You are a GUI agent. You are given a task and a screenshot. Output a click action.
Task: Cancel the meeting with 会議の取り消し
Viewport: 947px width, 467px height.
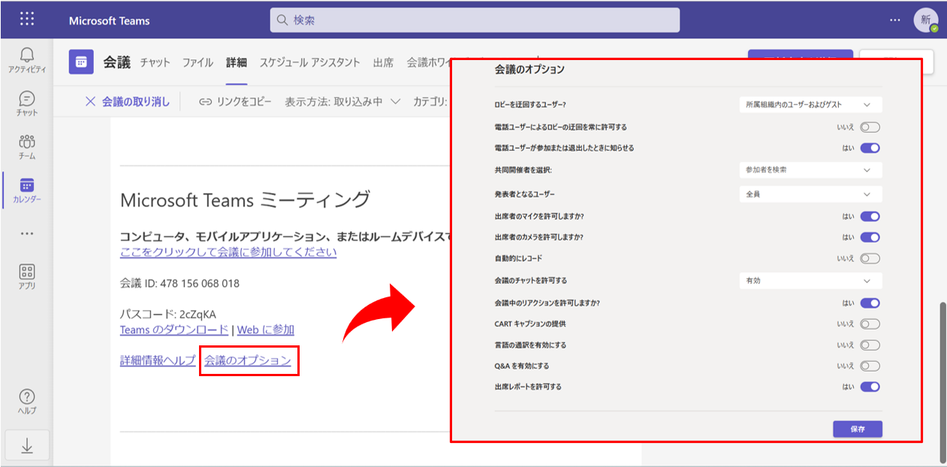click(x=127, y=101)
